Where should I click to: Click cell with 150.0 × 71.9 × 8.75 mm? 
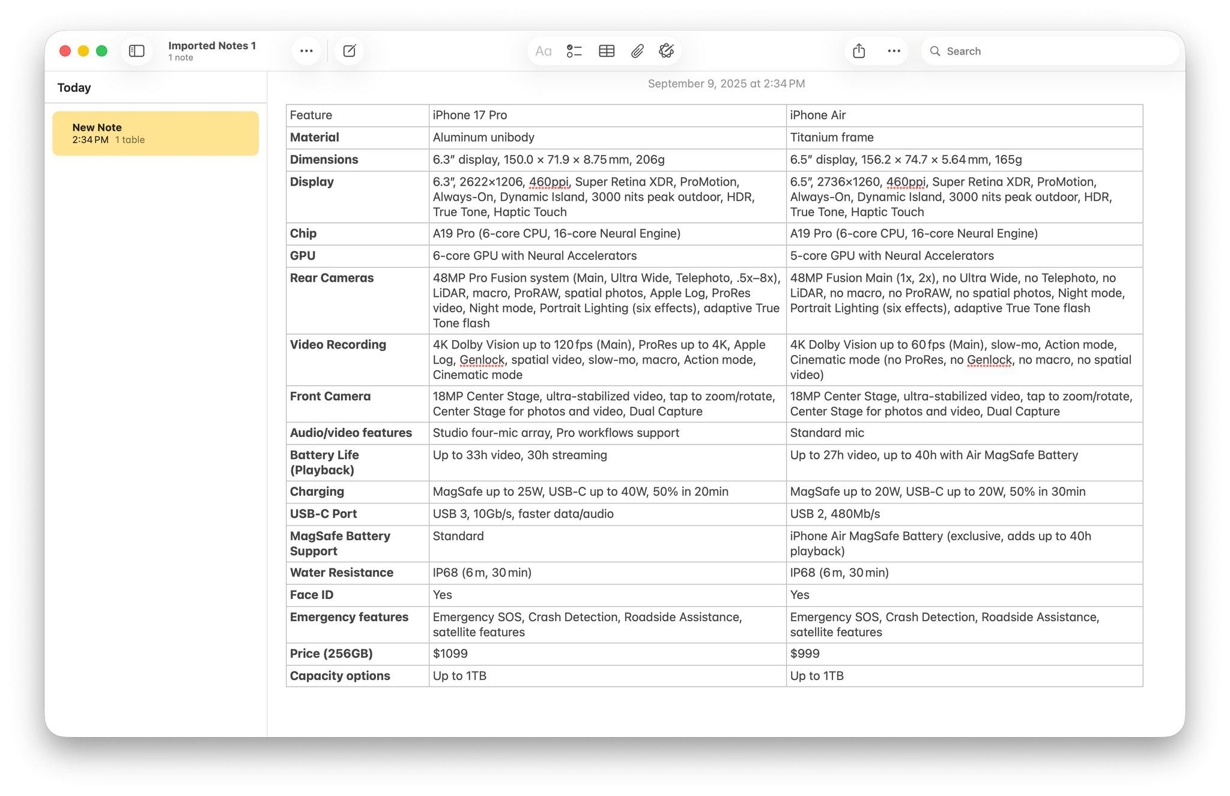pyautogui.click(x=607, y=160)
